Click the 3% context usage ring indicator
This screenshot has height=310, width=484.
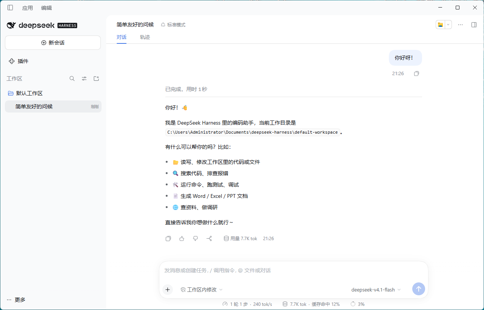point(358,304)
